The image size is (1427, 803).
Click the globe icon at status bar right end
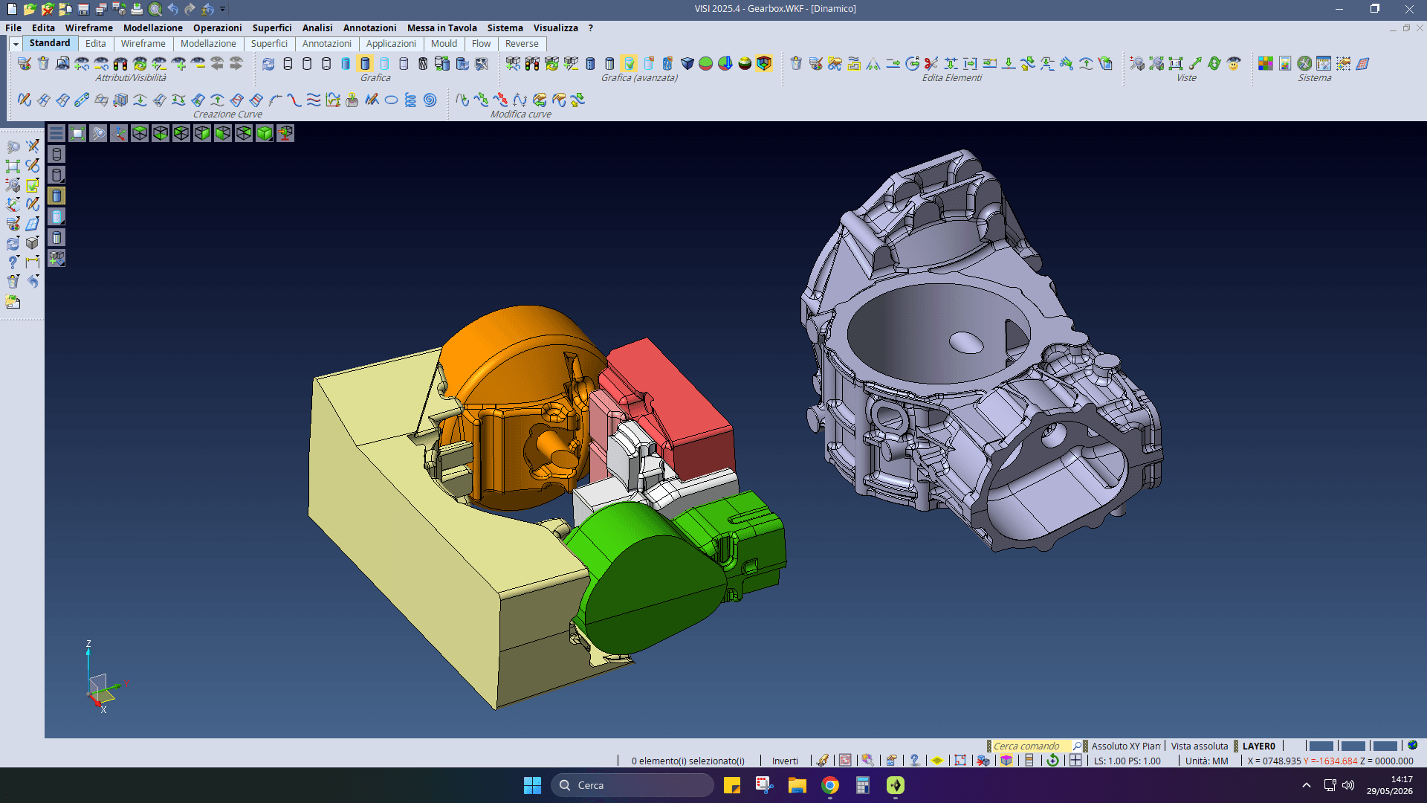coord(1413,745)
